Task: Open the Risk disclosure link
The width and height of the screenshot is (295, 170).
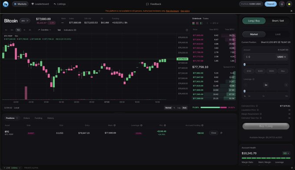Action: 172,11
